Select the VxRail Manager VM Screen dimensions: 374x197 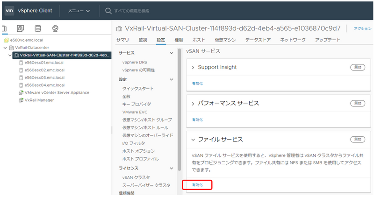39,100
